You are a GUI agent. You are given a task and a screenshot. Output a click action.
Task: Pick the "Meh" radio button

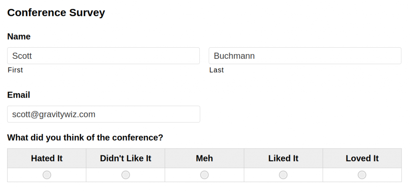[205, 175]
